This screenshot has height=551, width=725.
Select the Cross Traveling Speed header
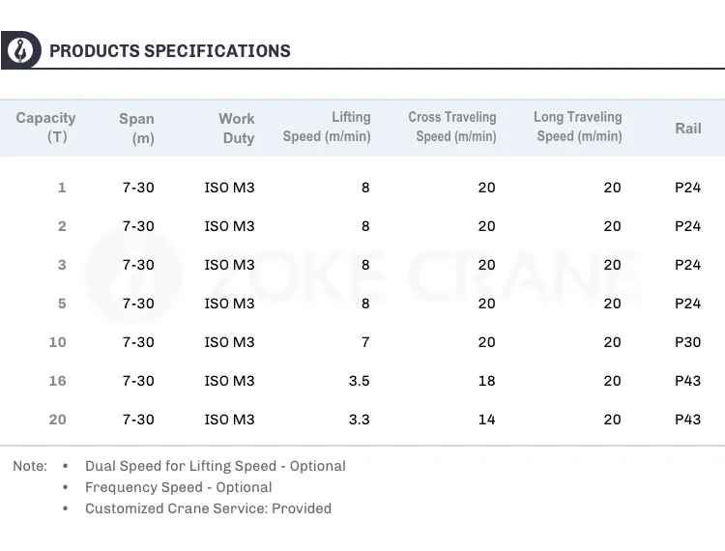(x=452, y=127)
